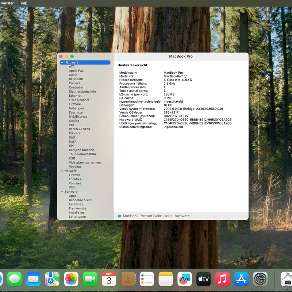The image size is (292, 292).
Task: Click 'MacBook Pro van Gebruiker' in path bar
Action: coord(146,216)
